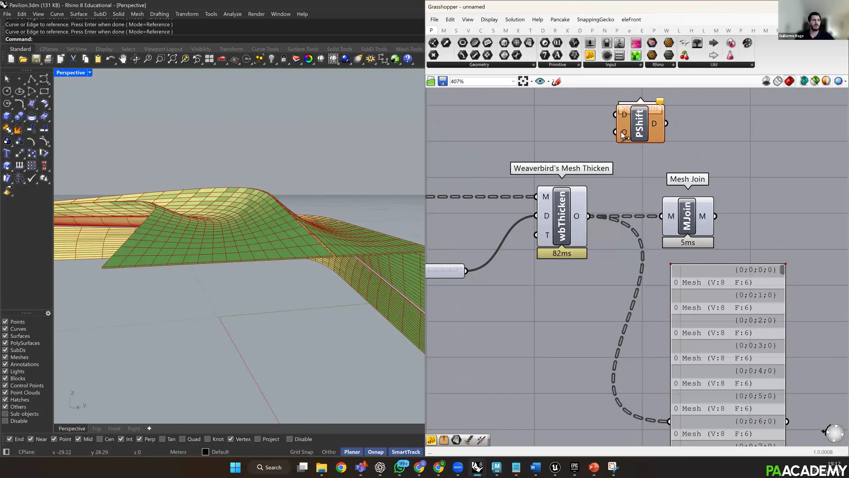
Task: Open a Grasshopper file with the folder icon
Action: (x=430, y=81)
